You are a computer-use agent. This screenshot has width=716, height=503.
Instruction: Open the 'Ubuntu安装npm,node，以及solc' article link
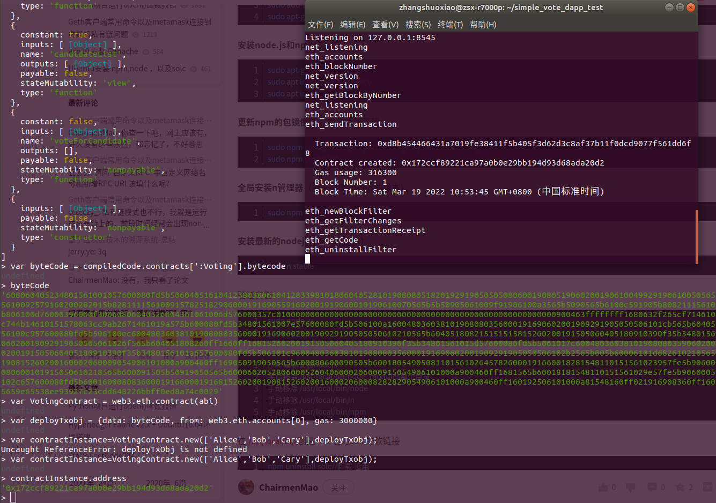(x=127, y=69)
